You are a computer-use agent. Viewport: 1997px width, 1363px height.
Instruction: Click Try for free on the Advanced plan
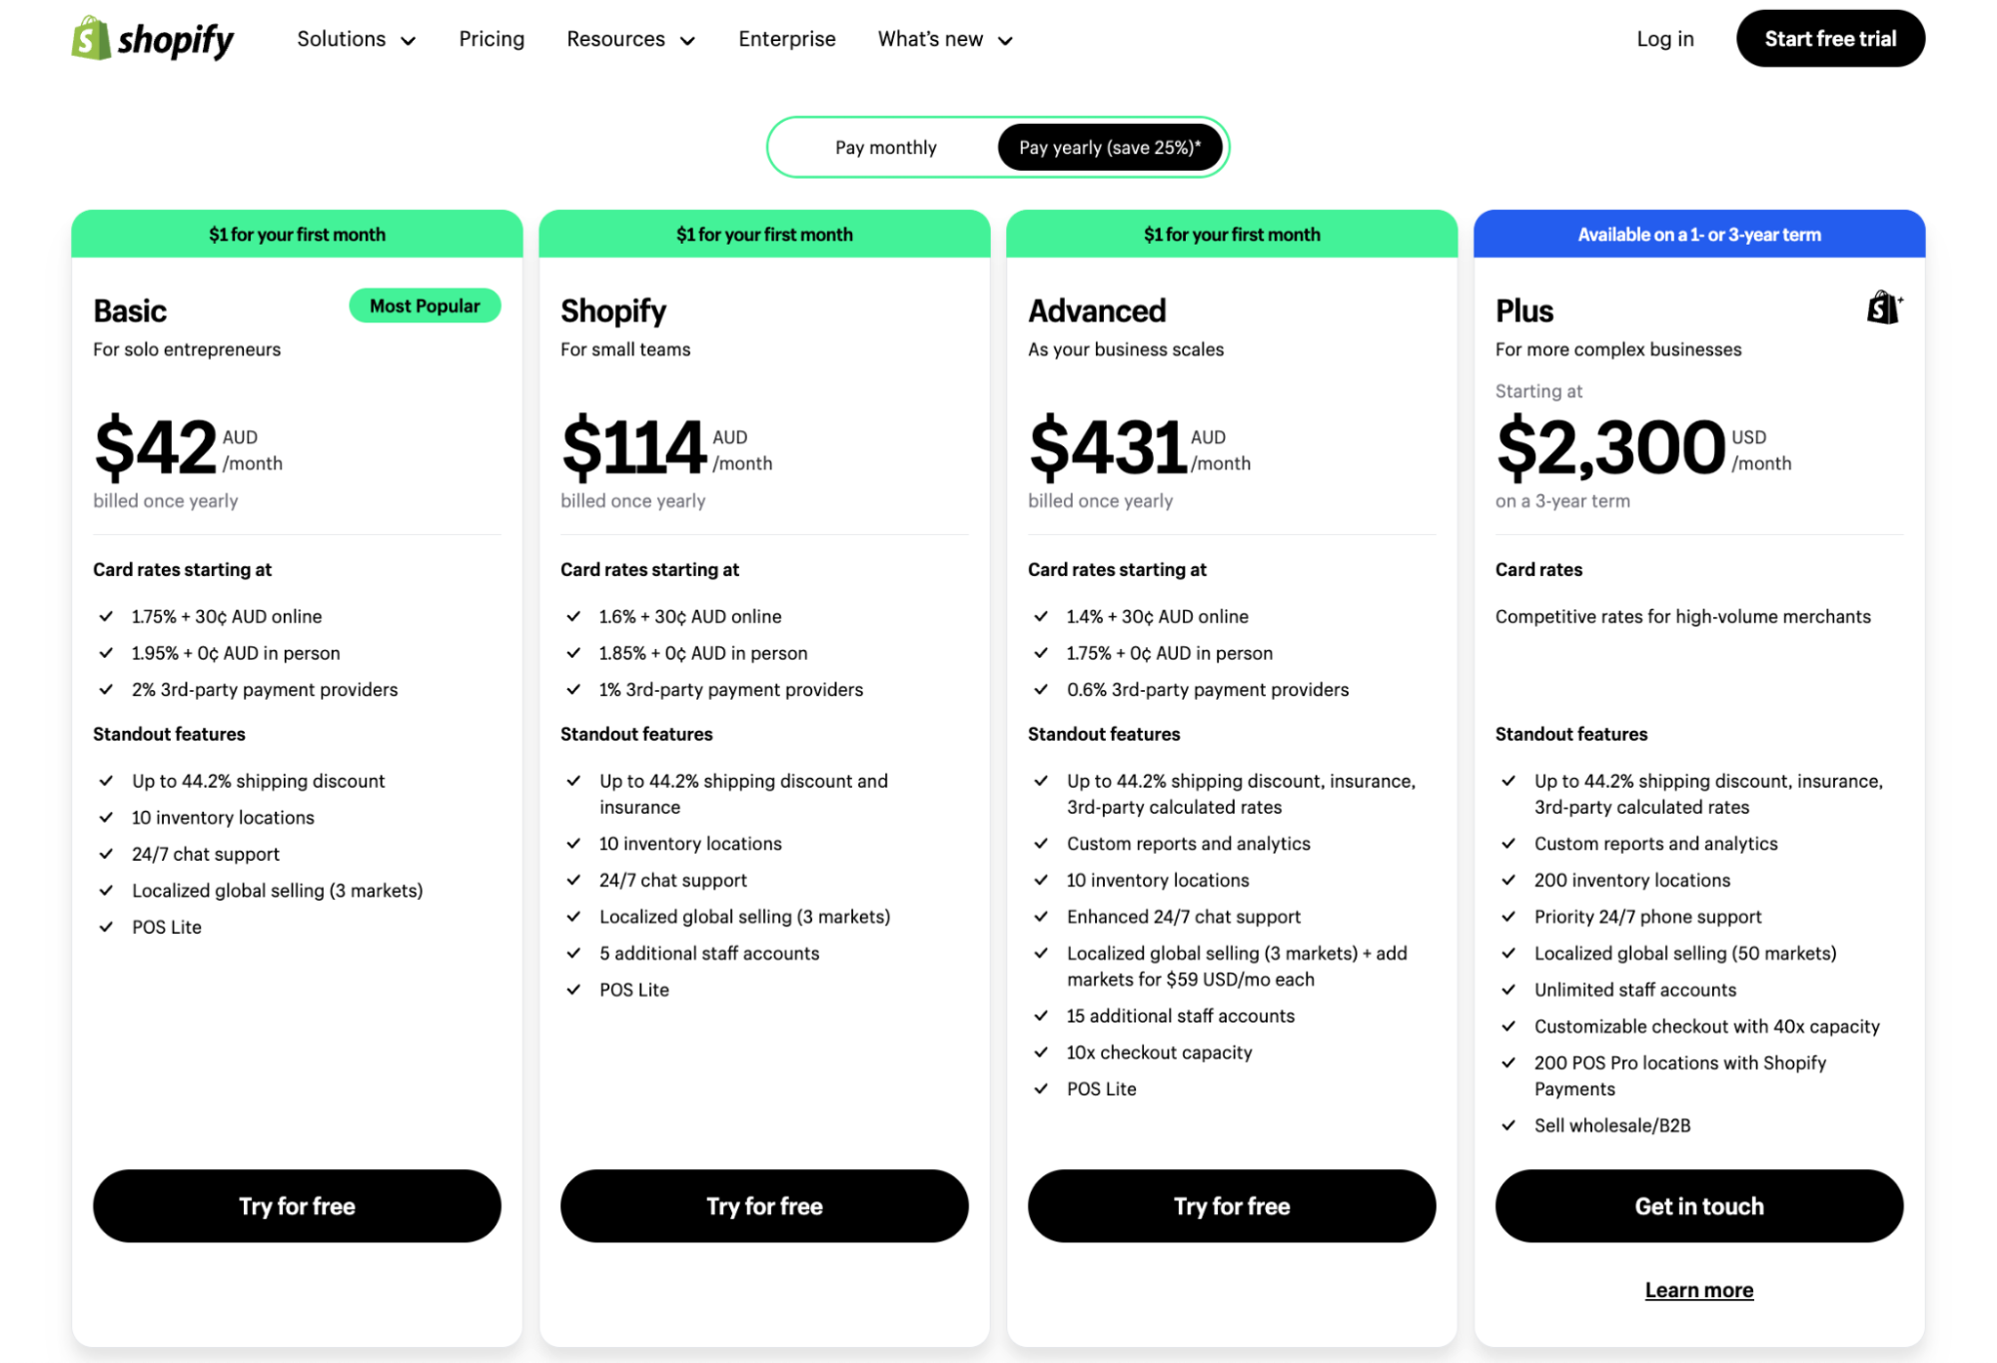click(1231, 1206)
